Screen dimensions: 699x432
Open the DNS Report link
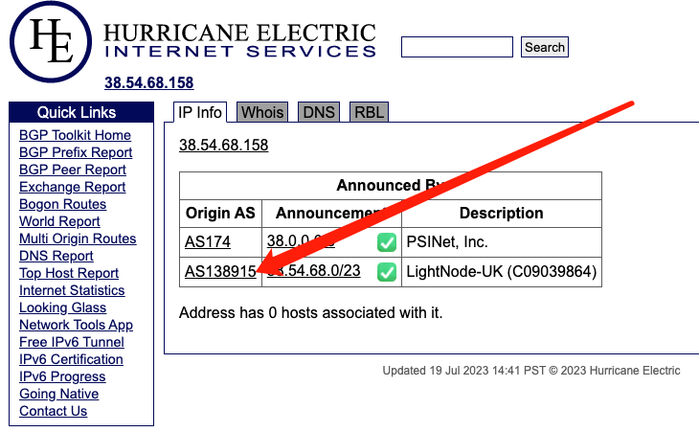click(56, 256)
